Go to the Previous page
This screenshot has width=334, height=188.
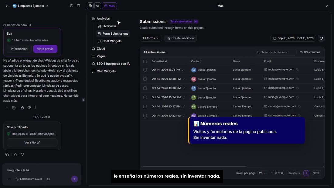pos(294,173)
